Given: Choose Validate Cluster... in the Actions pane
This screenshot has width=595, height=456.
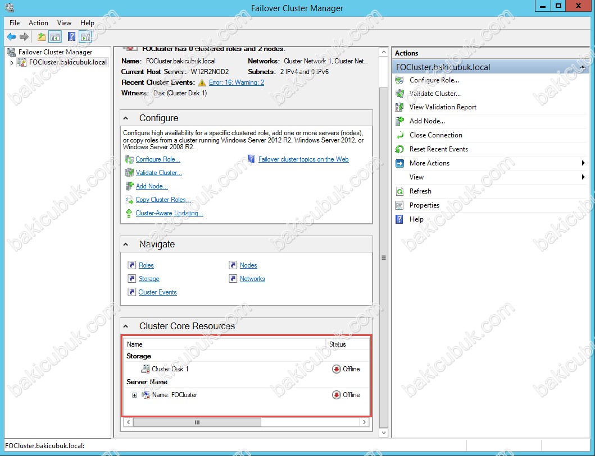Looking at the screenshot, I should tap(435, 94).
